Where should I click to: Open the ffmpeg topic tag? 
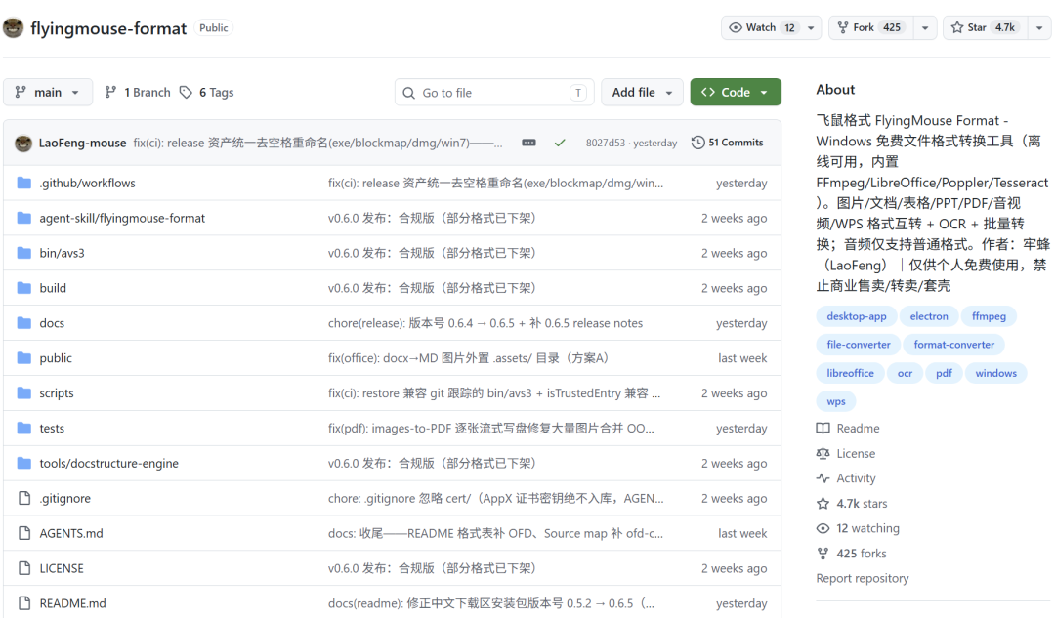click(x=989, y=316)
